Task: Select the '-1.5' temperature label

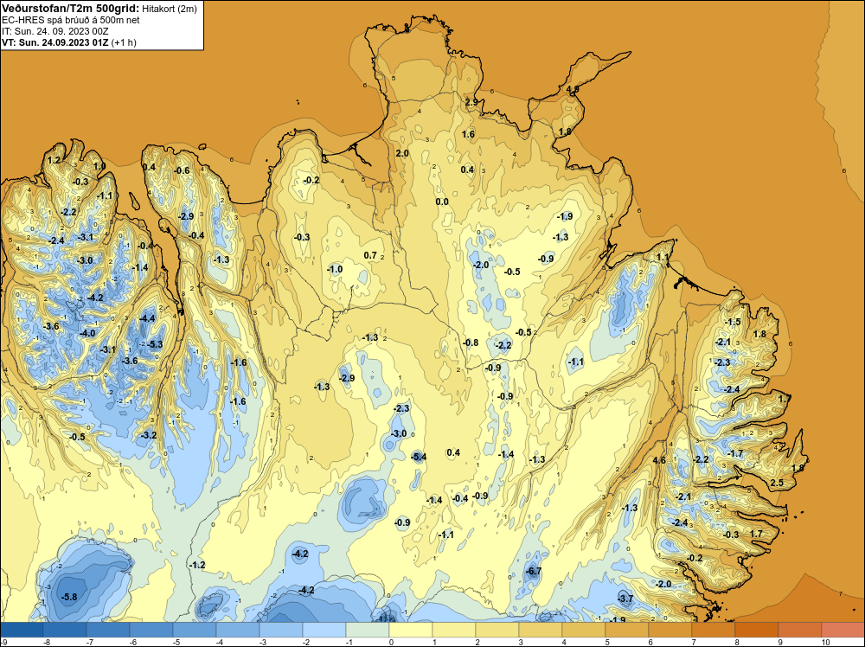Action: pos(733,322)
